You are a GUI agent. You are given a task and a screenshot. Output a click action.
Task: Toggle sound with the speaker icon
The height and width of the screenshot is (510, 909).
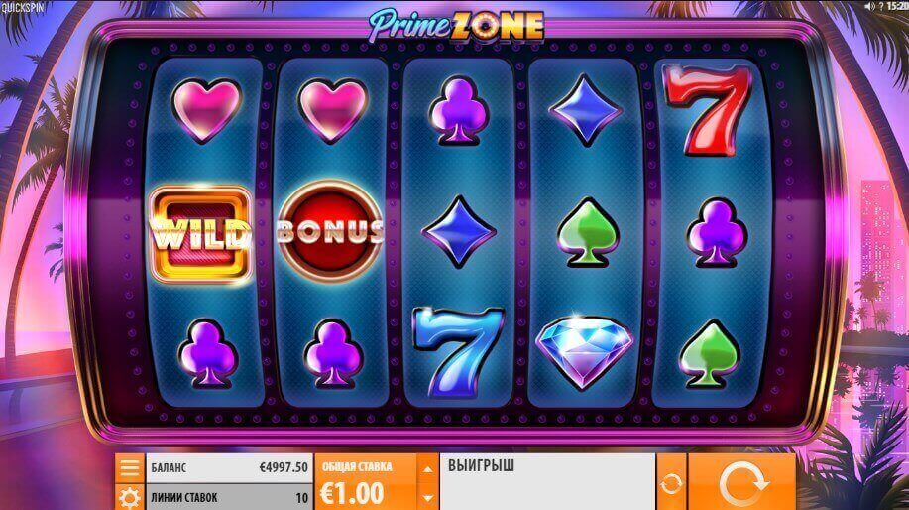[869, 6]
